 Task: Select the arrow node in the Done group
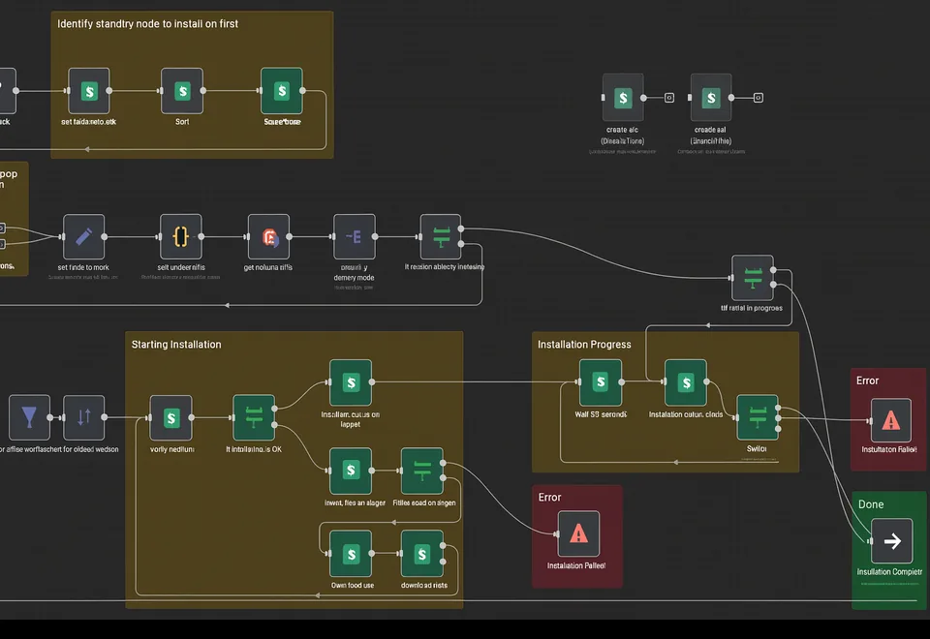tap(891, 540)
